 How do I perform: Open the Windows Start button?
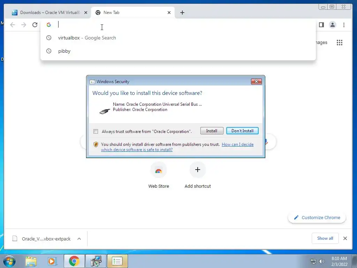tap(9, 261)
